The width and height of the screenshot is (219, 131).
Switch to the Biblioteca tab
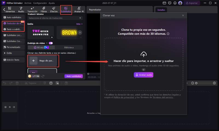point(69,47)
